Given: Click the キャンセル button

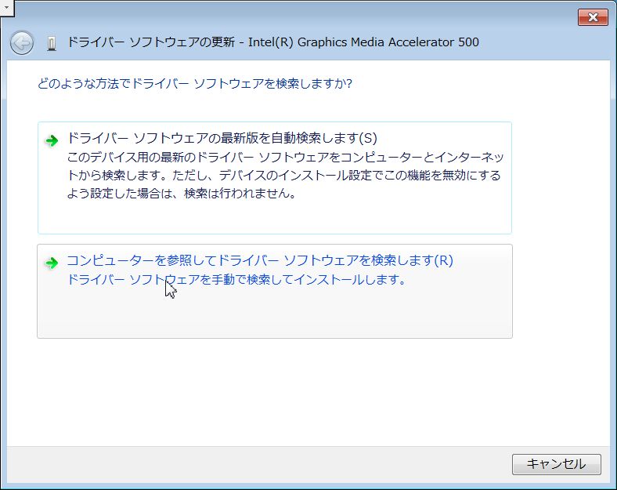Looking at the screenshot, I should point(557,464).
